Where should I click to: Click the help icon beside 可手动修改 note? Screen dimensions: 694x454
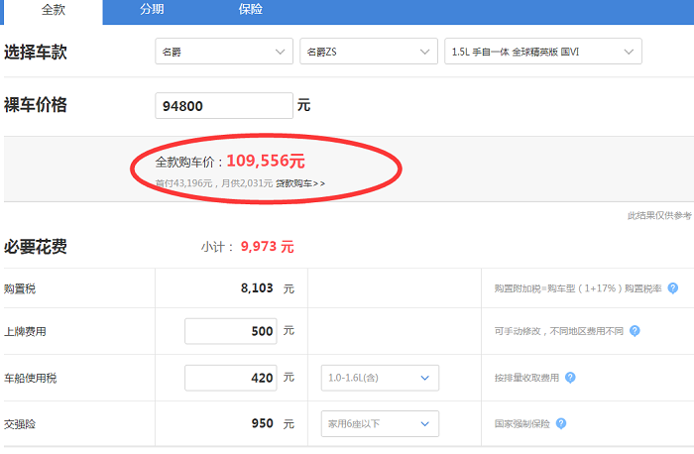(635, 331)
